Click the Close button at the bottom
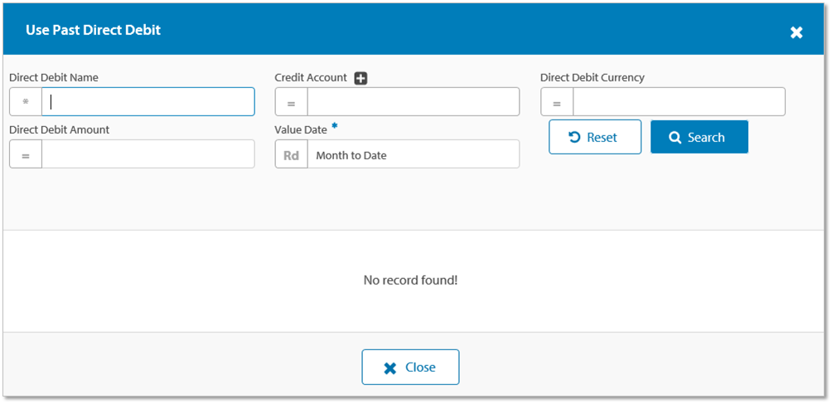832x404 pixels. tap(410, 367)
